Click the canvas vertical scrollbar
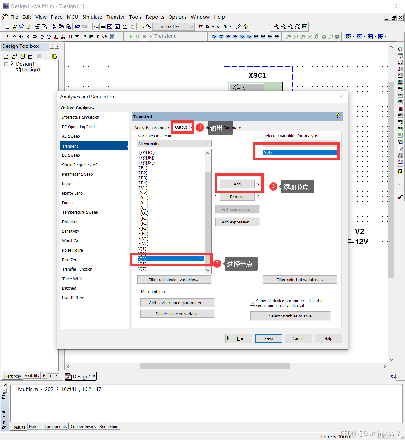Viewport: 405px width, 440px height. pos(391,179)
